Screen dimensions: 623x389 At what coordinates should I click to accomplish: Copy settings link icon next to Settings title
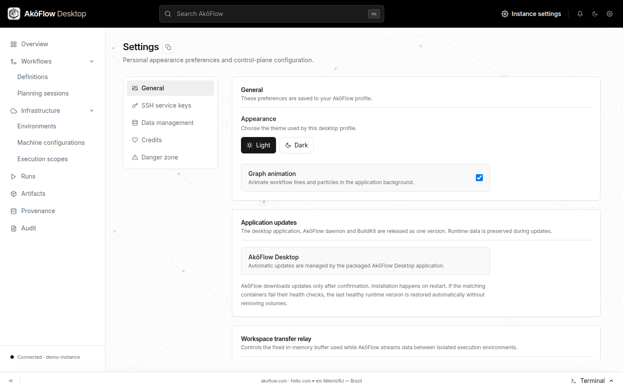(168, 47)
